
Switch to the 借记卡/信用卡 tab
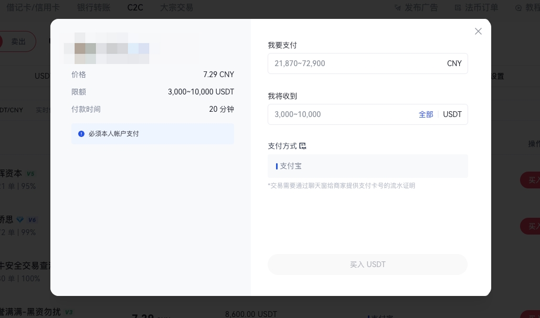(x=33, y=7)
